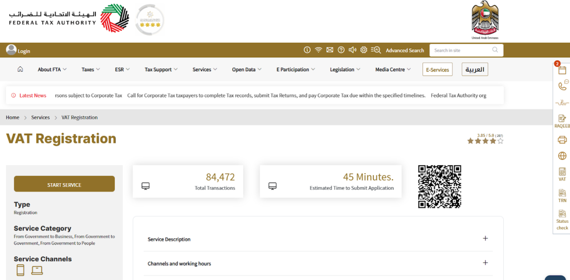Expand the Service Description section
The height and width of the screenshot is (280, 570).
pos(485,239)
